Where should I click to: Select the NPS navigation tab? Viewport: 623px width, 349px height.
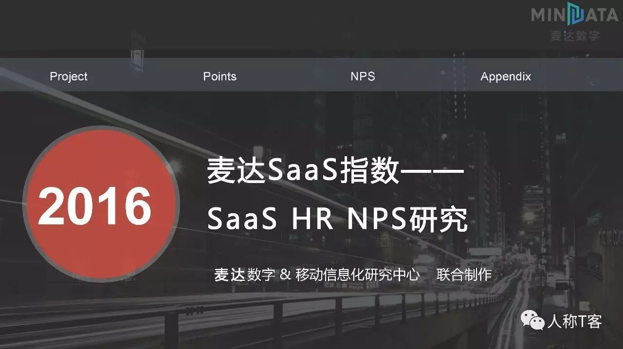(363, 76)
